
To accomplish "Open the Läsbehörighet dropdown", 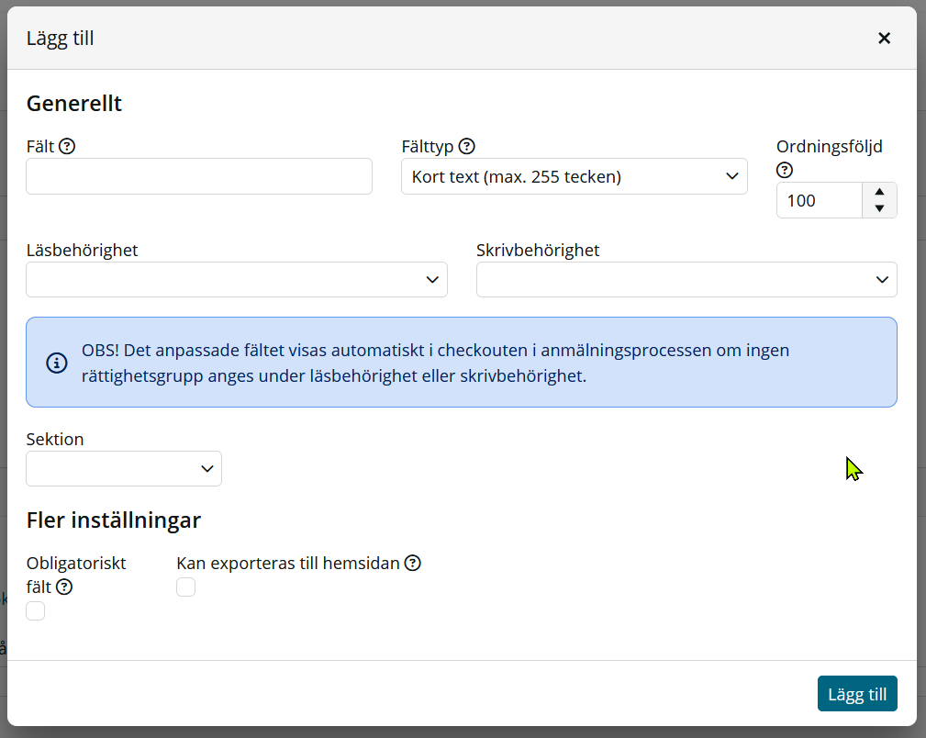I will (x=237, y=279).
